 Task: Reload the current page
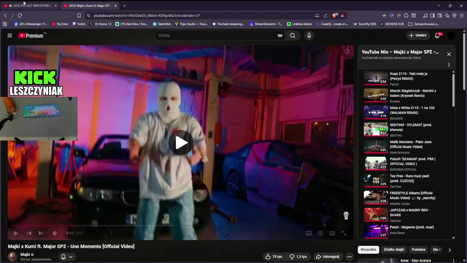(x=20, y=15)
